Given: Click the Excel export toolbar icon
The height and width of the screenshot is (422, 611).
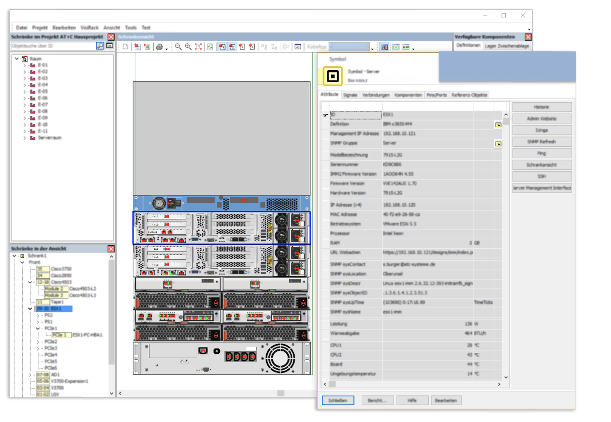Looking at the screenshot, I should (147, 47).
